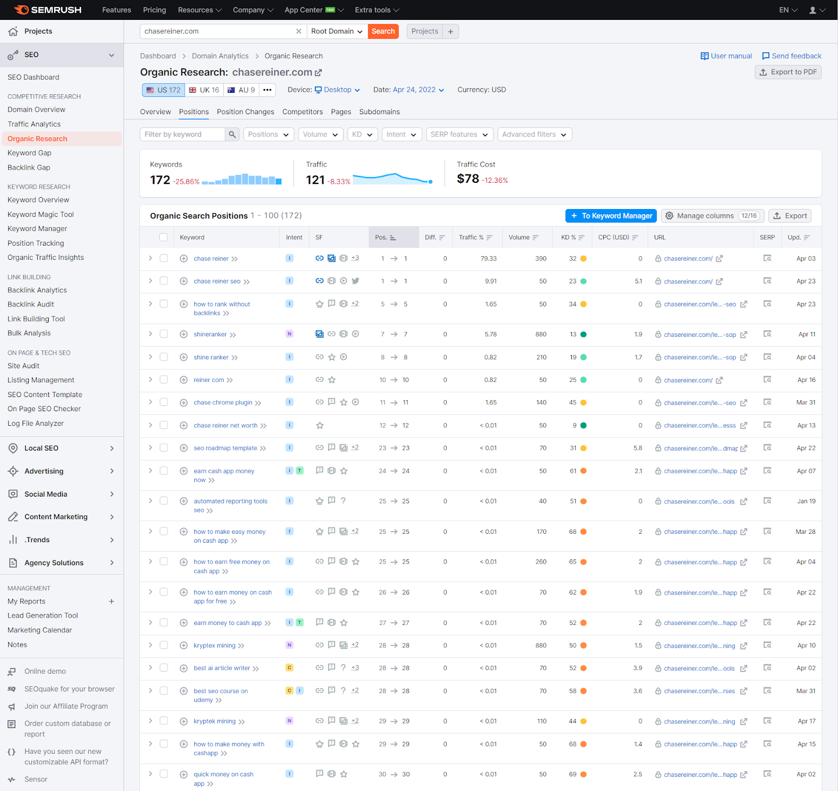Focus the Filter by keyword input field
The image size is (838, 791).
click(x=182, y=135)
